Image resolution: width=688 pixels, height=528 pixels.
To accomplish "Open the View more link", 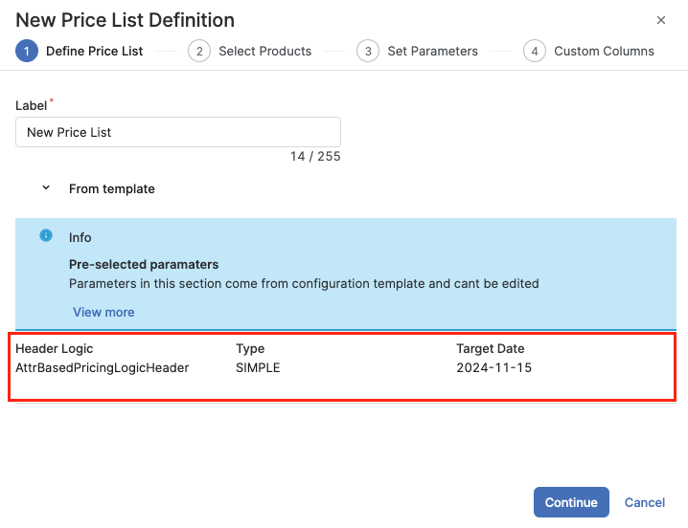I will point(103,312).
